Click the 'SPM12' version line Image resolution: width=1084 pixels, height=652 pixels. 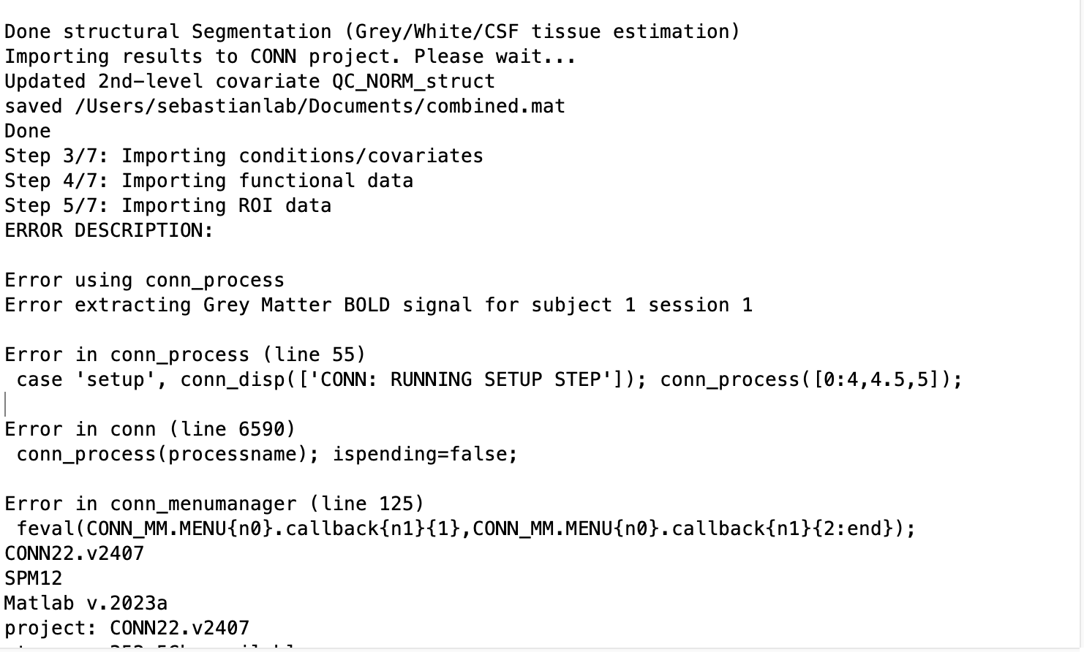[x=34, y=579]
